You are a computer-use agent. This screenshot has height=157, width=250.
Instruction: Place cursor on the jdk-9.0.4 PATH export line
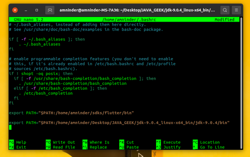coord(119,122)
